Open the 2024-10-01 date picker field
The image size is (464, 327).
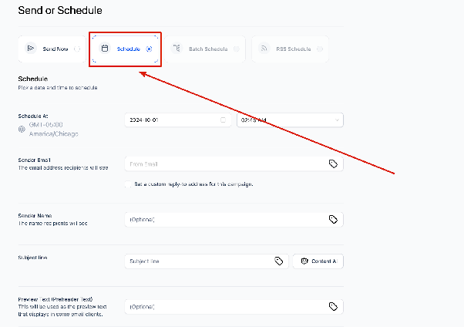(178, 120)
